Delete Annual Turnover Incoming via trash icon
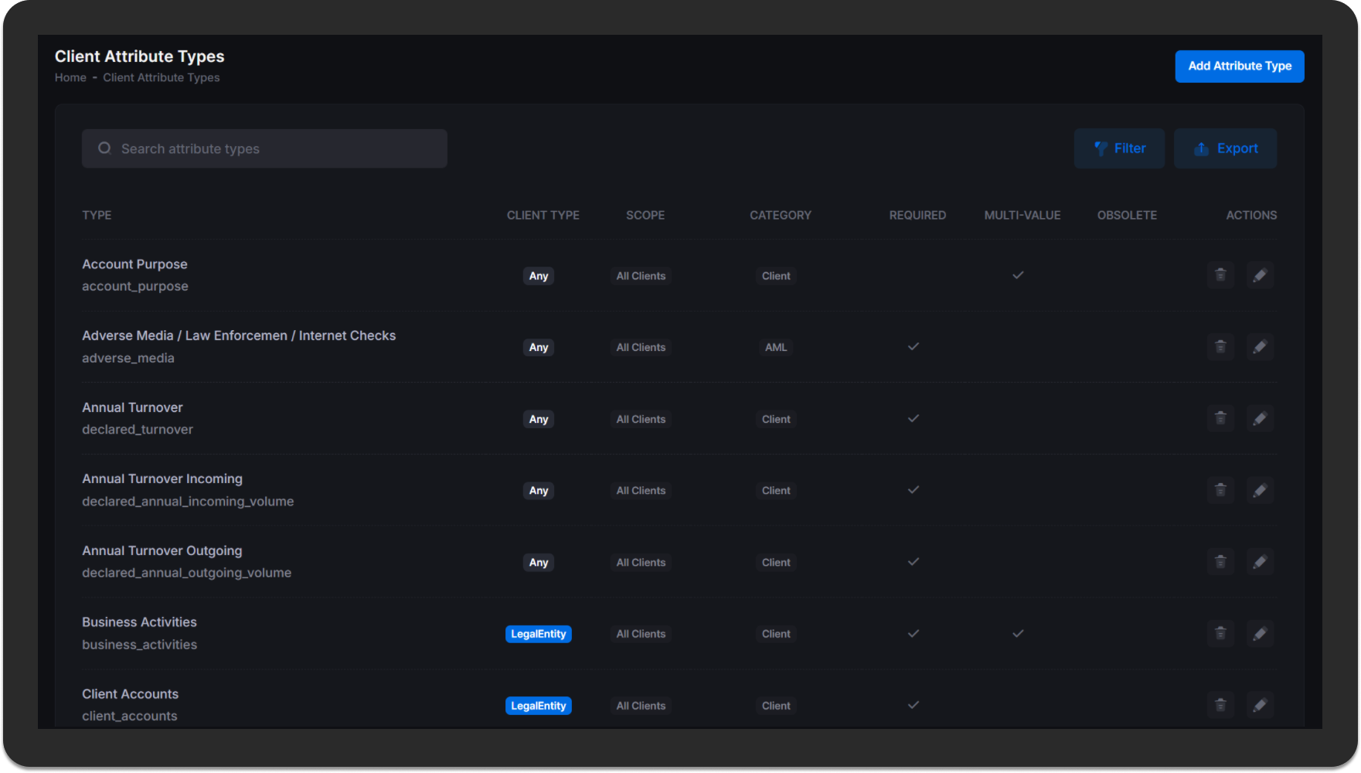Screen dimensions: 1361x773 click(x=1220, y=490)
